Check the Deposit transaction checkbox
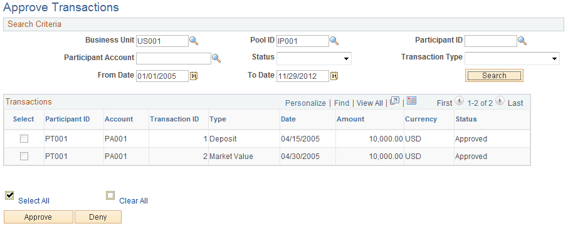568x226 pixels. 24,138
